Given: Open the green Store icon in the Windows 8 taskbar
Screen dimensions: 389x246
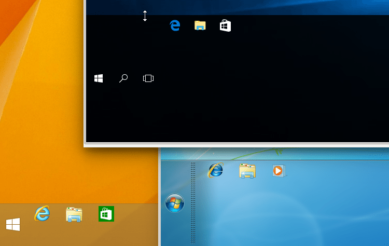Looking at the screenshot, I should tap(106, 214).
